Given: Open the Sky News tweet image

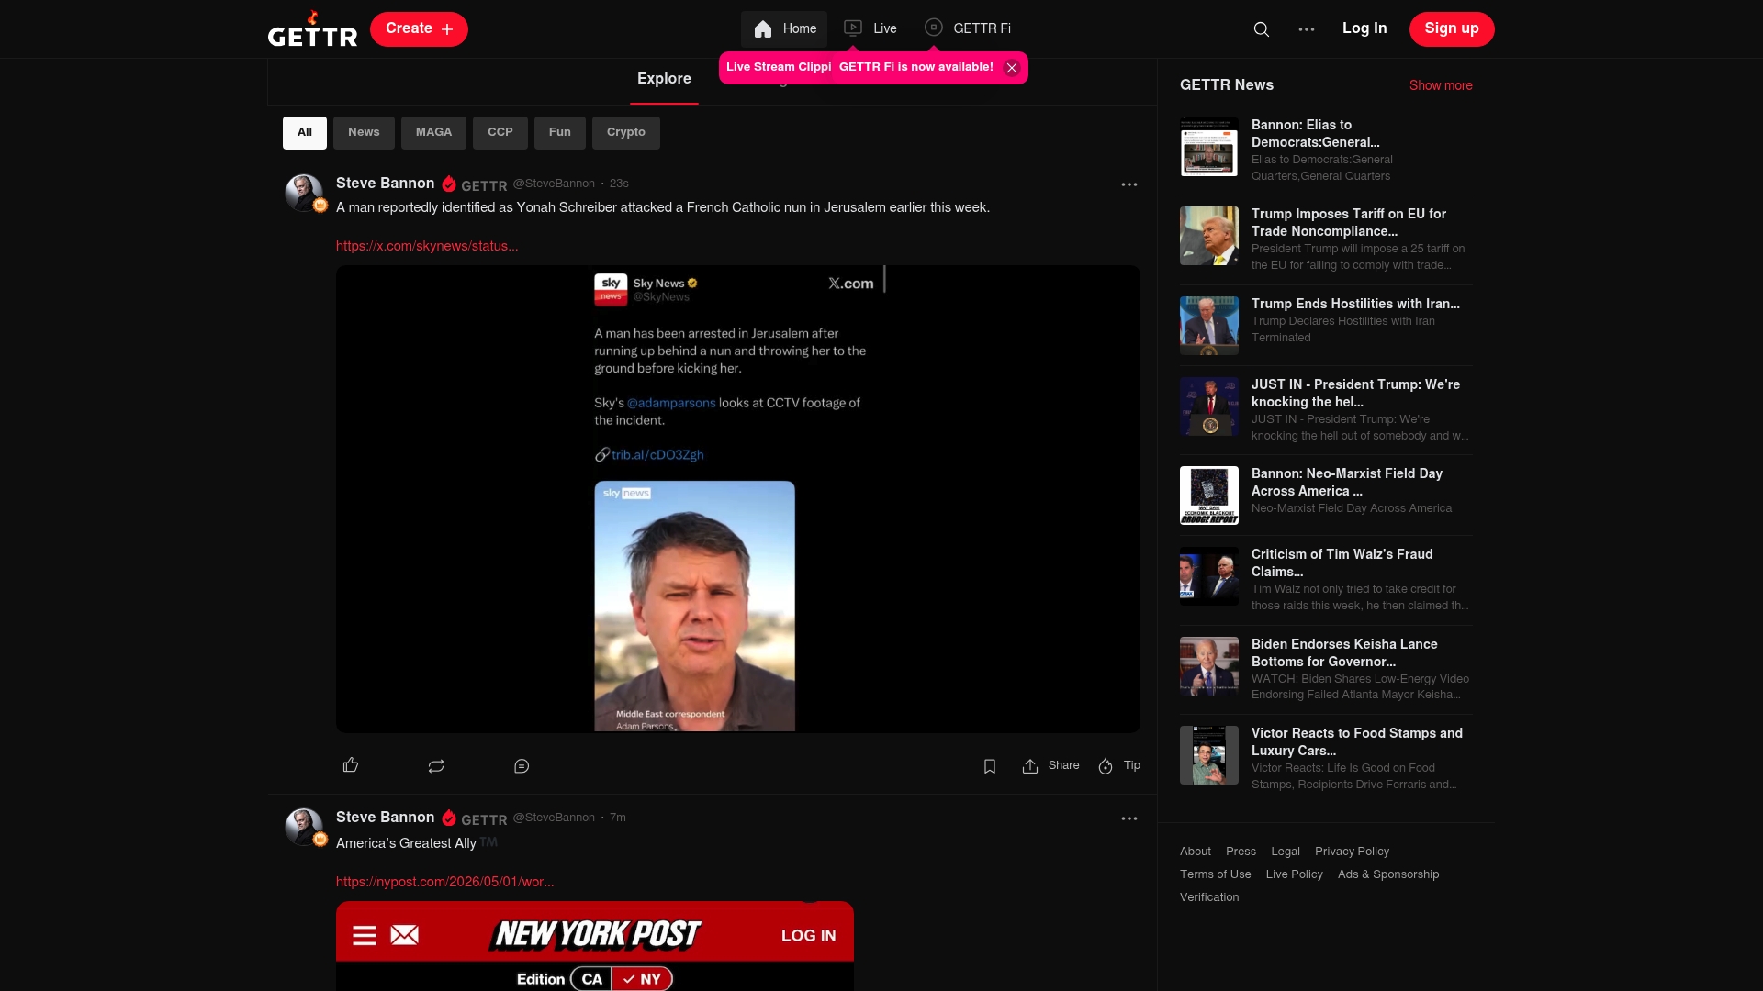Looking at the screenshot, I should coord(738,499).
